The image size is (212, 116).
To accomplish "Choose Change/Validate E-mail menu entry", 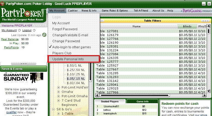I will click(70, 35).
